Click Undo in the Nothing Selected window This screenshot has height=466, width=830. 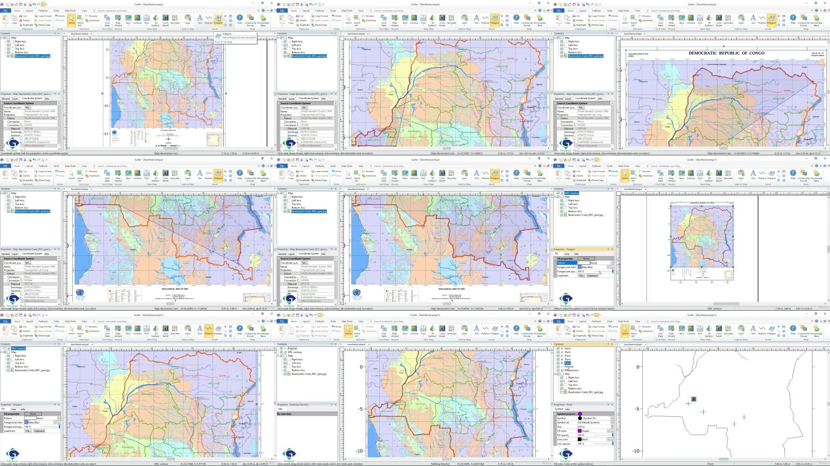[x=337, y=327]
